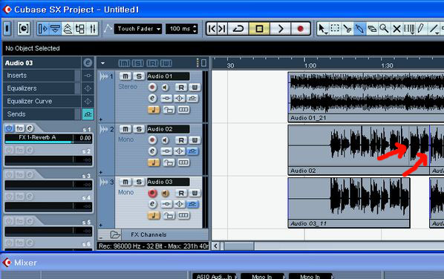Click global mute-all button in track header
The width and height of the screenshot is (444, 279).
pyautogui.click(x=124, y=63)
